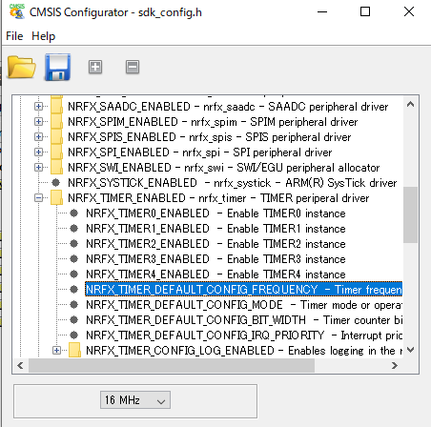Select Enable TIMER3 instance row
This screenshot has width=431, height=427.
click(215, 259)
